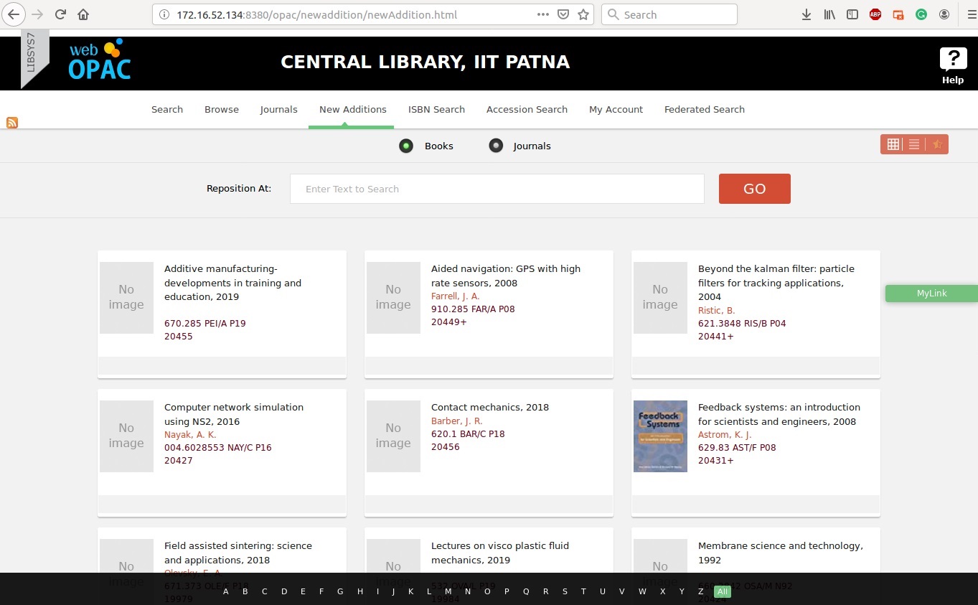Open the Search tab

pyautogui.click(x=167, y=109)
